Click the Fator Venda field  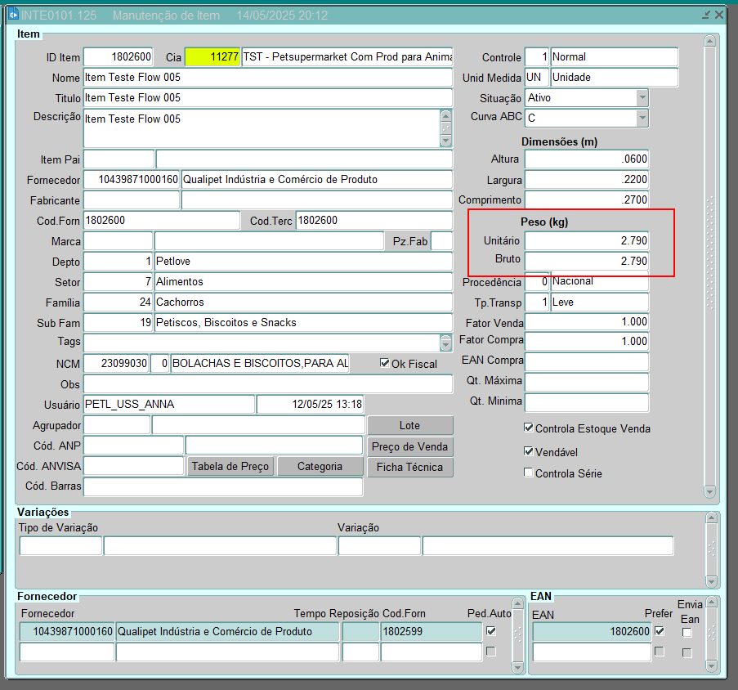(x=587, y=322)
